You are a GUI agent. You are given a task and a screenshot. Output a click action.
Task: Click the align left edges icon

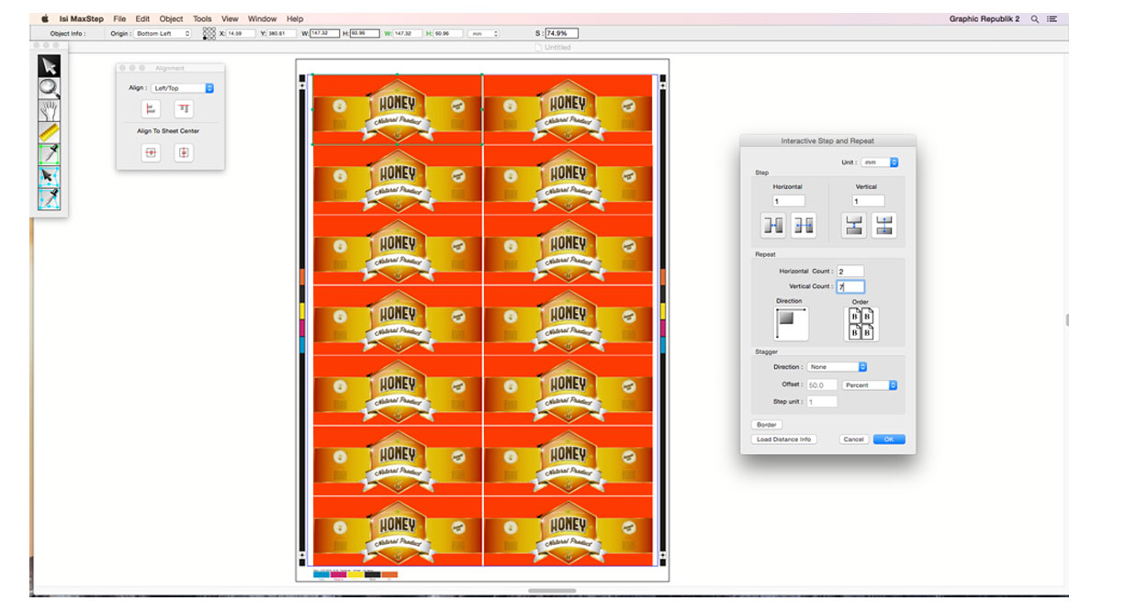(151, 109)
